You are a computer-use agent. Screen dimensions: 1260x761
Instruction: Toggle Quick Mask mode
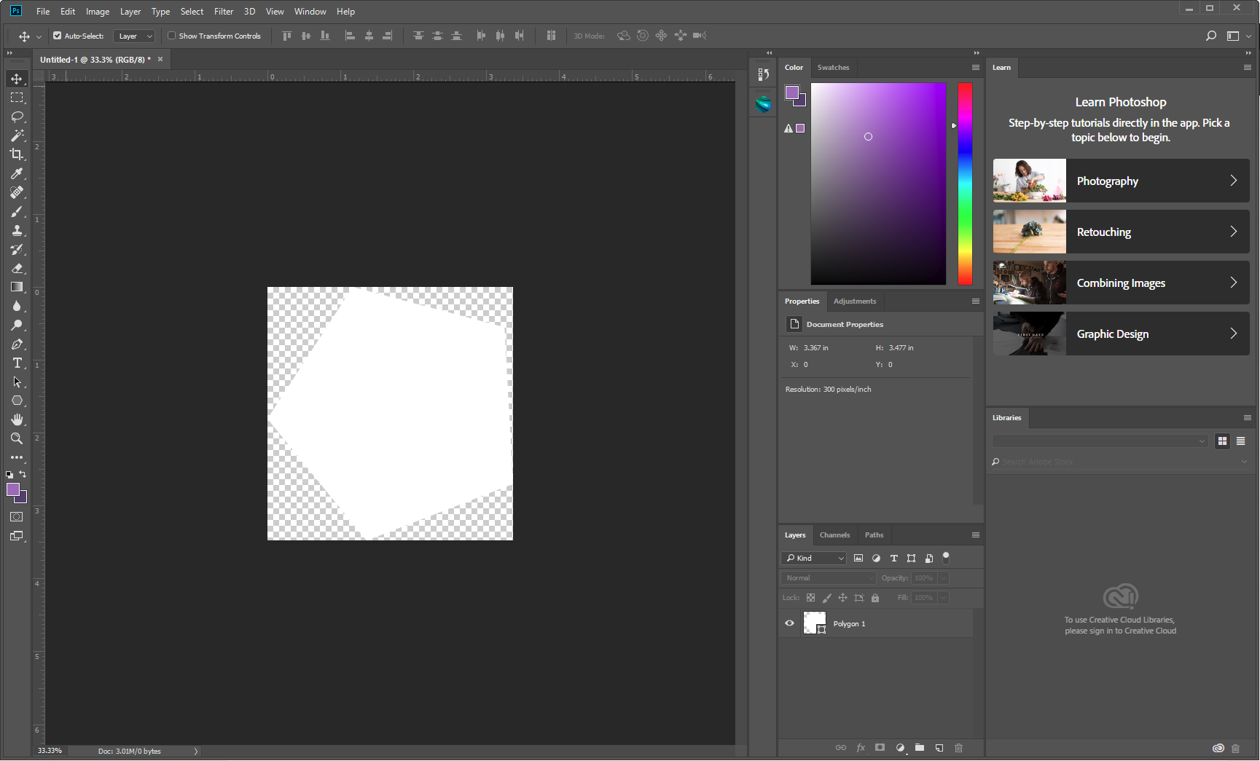pyautogui.click(x=17, y=517)
